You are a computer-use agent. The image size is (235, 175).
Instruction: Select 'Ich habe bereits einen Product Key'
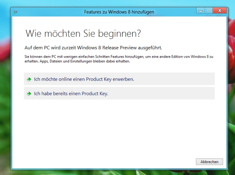click(x=119, y=93)
